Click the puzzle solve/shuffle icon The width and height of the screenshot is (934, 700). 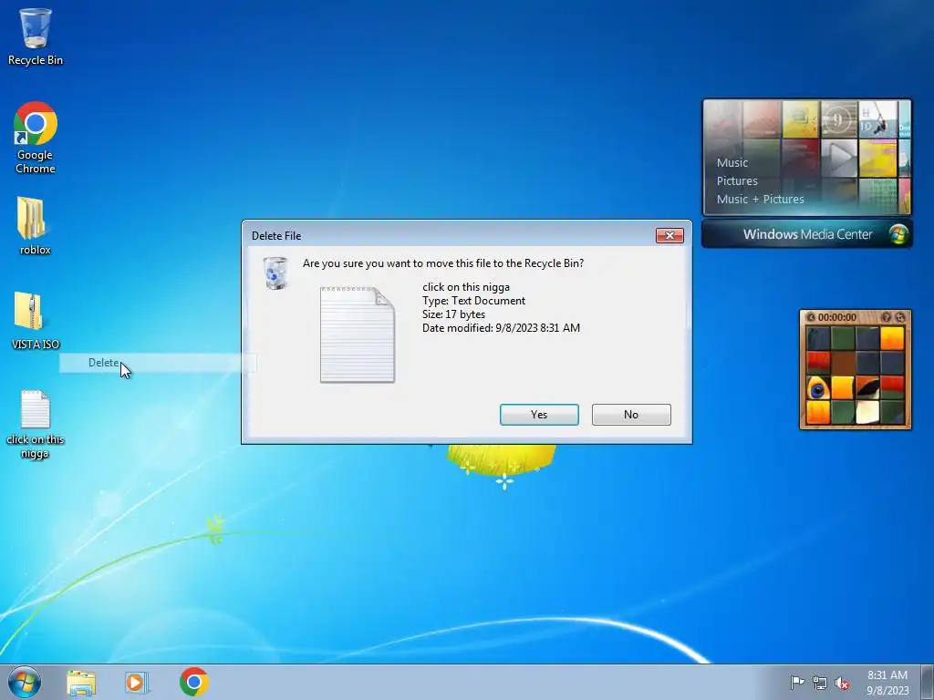click(900, 318)
